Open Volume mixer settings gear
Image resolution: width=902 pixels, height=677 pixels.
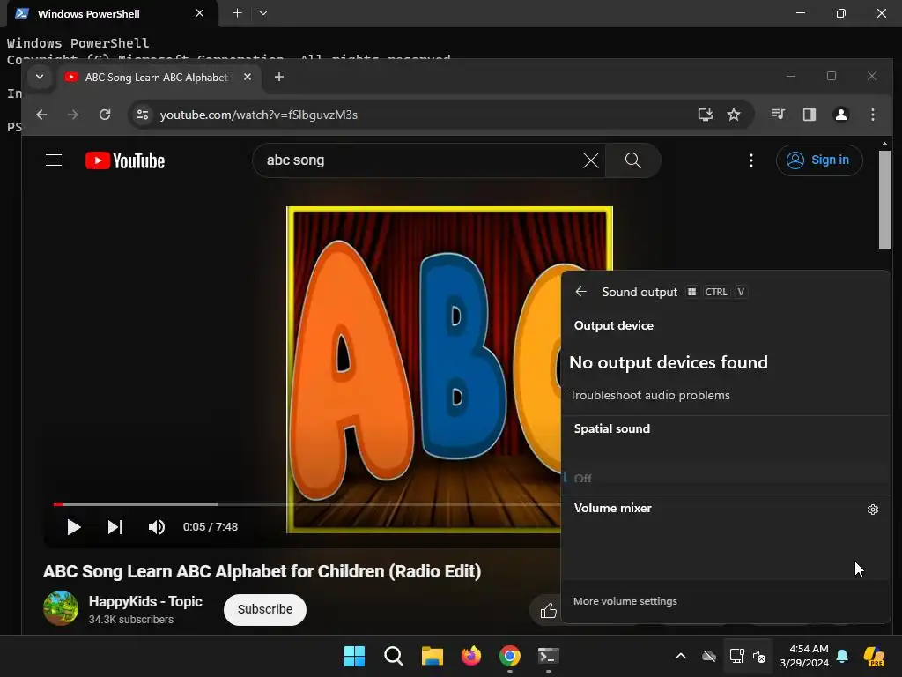pos(873,510)
